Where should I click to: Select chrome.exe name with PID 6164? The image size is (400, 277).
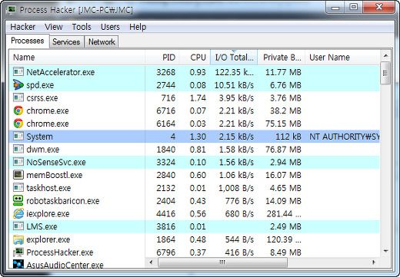pyautogui.click(x=48, y=124)
